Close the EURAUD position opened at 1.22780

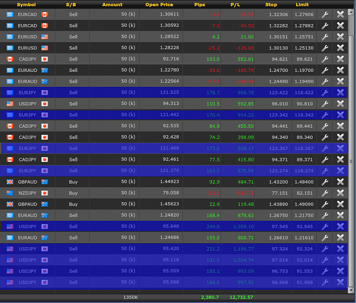coord(340,70)
